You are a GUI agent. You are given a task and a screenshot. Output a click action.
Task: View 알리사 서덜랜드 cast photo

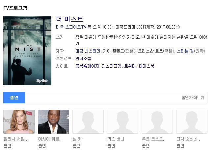(19, 122)
